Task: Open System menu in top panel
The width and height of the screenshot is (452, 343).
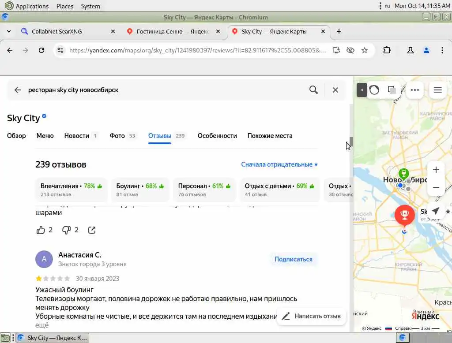Action: coord(90,6)
